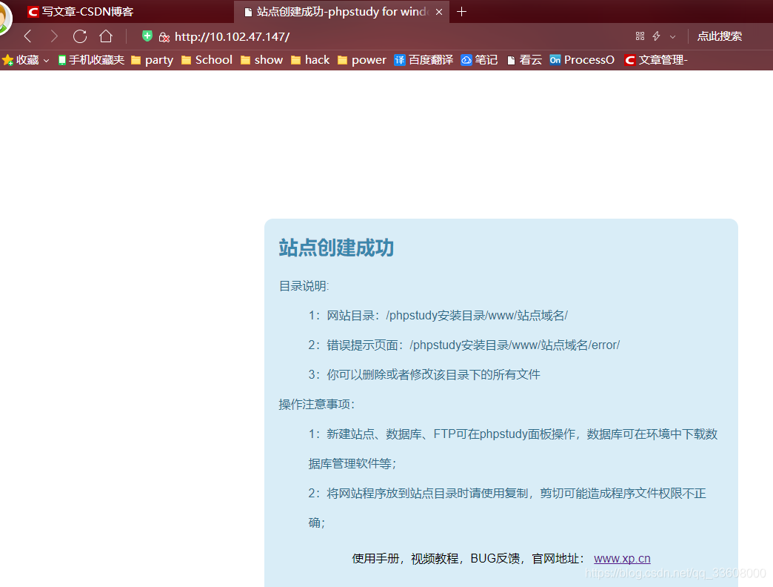The image size is (773, 587).
Task: Click the 操作注意事项 label
Action: click(316, 404)
